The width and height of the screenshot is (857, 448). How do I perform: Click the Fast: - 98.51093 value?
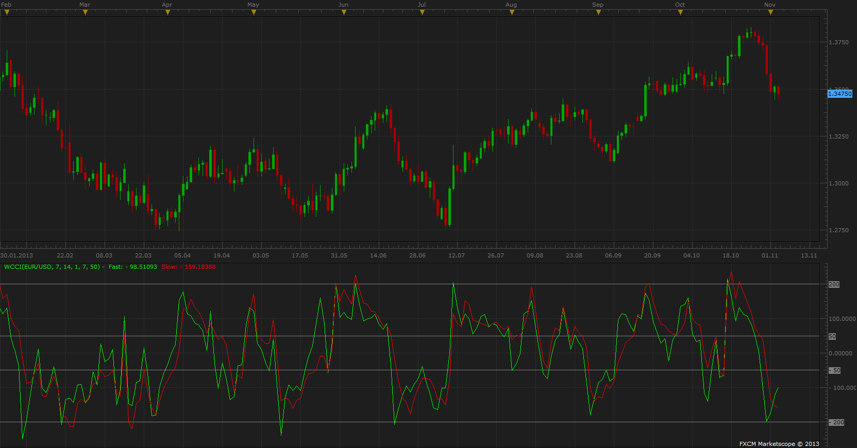click(133, 267)
